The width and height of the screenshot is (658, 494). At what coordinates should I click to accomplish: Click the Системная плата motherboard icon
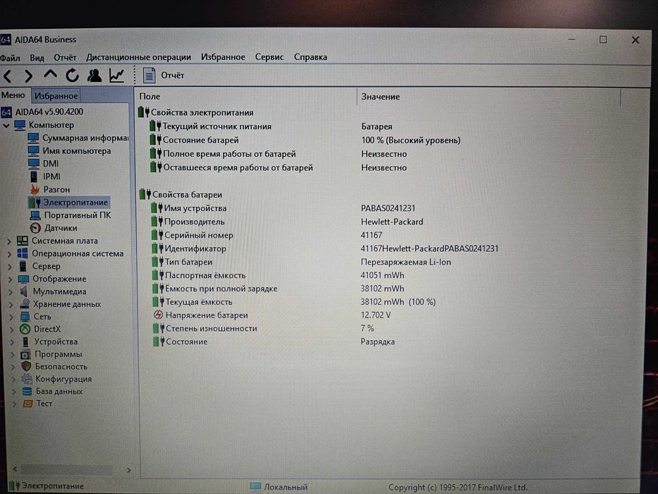point(22,241)
